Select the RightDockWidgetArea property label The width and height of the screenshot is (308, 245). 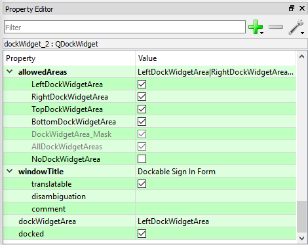[x=69, y=97]
